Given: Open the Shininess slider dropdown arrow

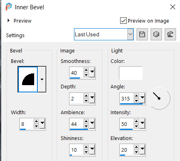Looking at the screenshot, I should click(x=92, y=149).
